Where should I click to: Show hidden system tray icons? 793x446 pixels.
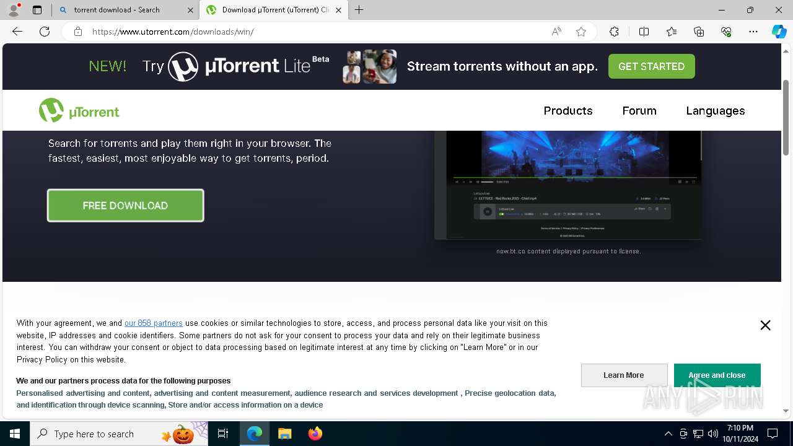pos(668,434)
